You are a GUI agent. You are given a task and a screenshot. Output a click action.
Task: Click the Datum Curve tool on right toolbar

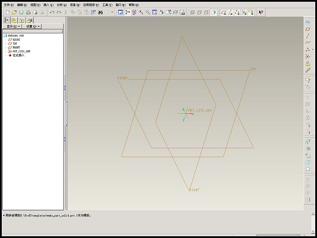tap(308, 42)
